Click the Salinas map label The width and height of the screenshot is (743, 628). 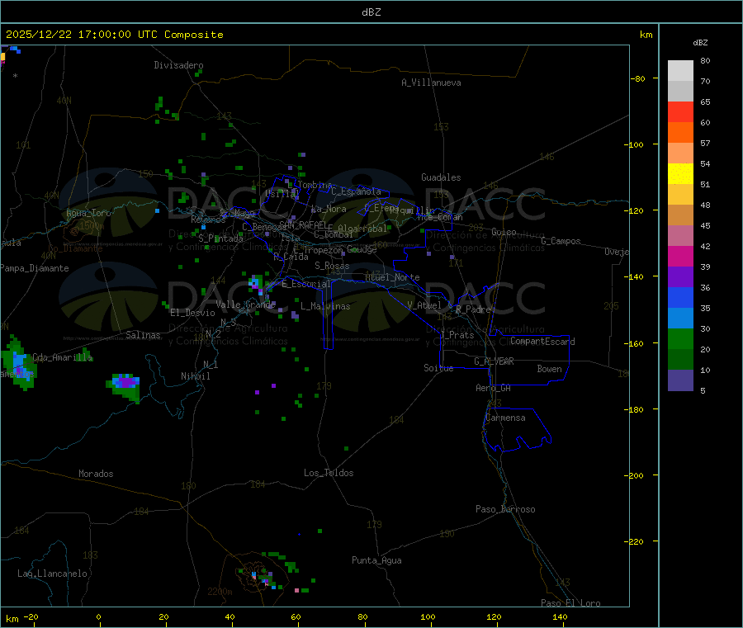pos(143,335)
